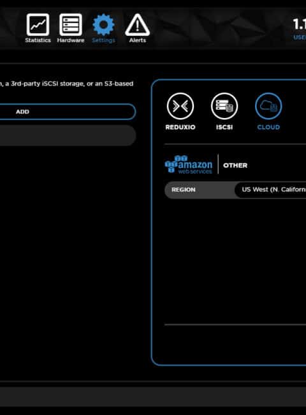Select the Settings gear icon
This screenshot has height=415, width=306.
click(x=103, y=25)
